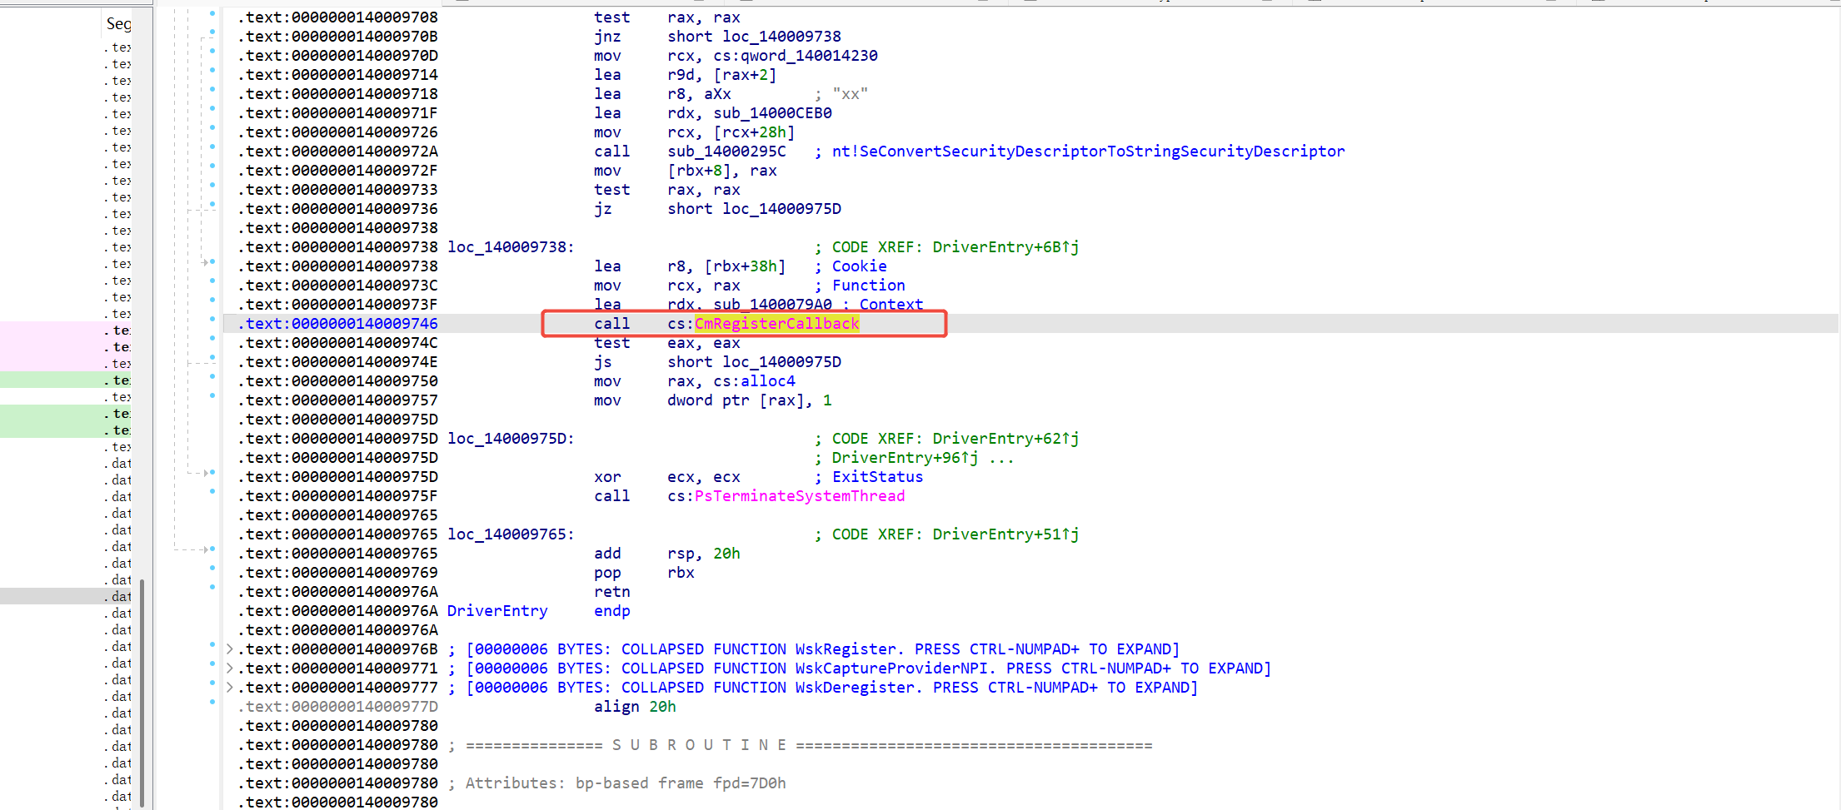The height and width of the screenshot is (810, 1841).
Task: Click the retn instruction
Action: (x=611, y=592)
